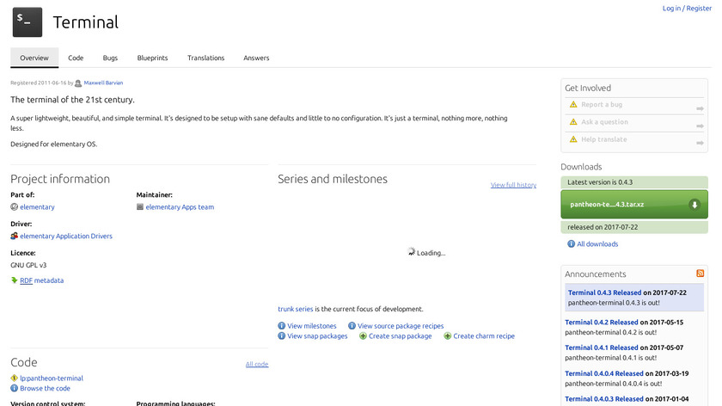The height and width of the screenshot is (406, 722).
Task: Open the Announcements RSS feed icon
Action: pos(700,274)
